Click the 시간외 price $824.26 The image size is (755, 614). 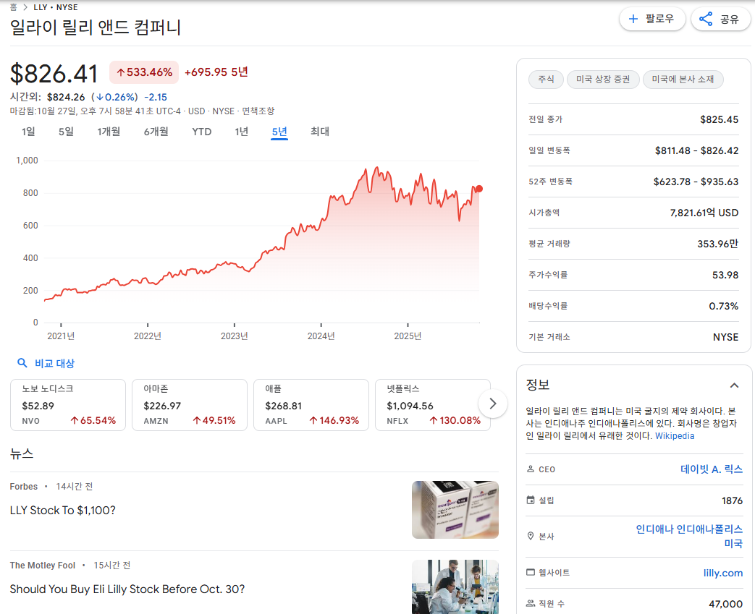click(x=66, y=97)
